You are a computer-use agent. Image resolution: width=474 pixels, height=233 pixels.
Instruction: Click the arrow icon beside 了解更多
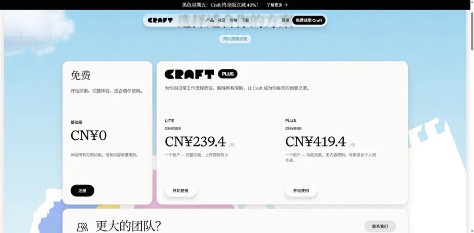click(286, 5)
